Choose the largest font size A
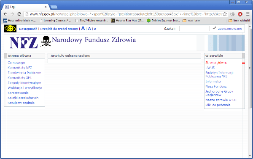The height and width of the screenshot is (159, 253). click(83, 28)
